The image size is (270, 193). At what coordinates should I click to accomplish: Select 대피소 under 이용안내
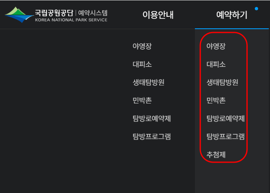(142, 64)
